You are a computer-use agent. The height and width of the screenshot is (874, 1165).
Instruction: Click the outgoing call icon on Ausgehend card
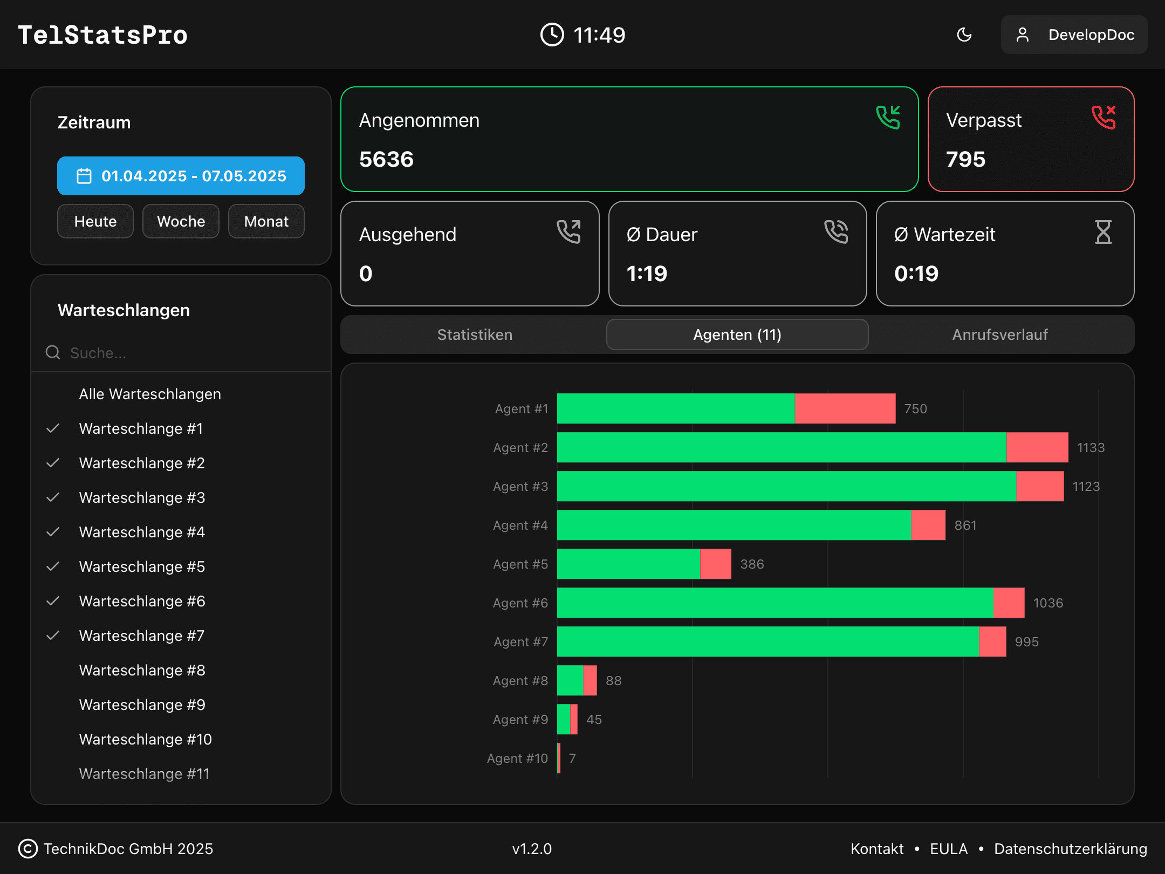click(x=568, y=232)
